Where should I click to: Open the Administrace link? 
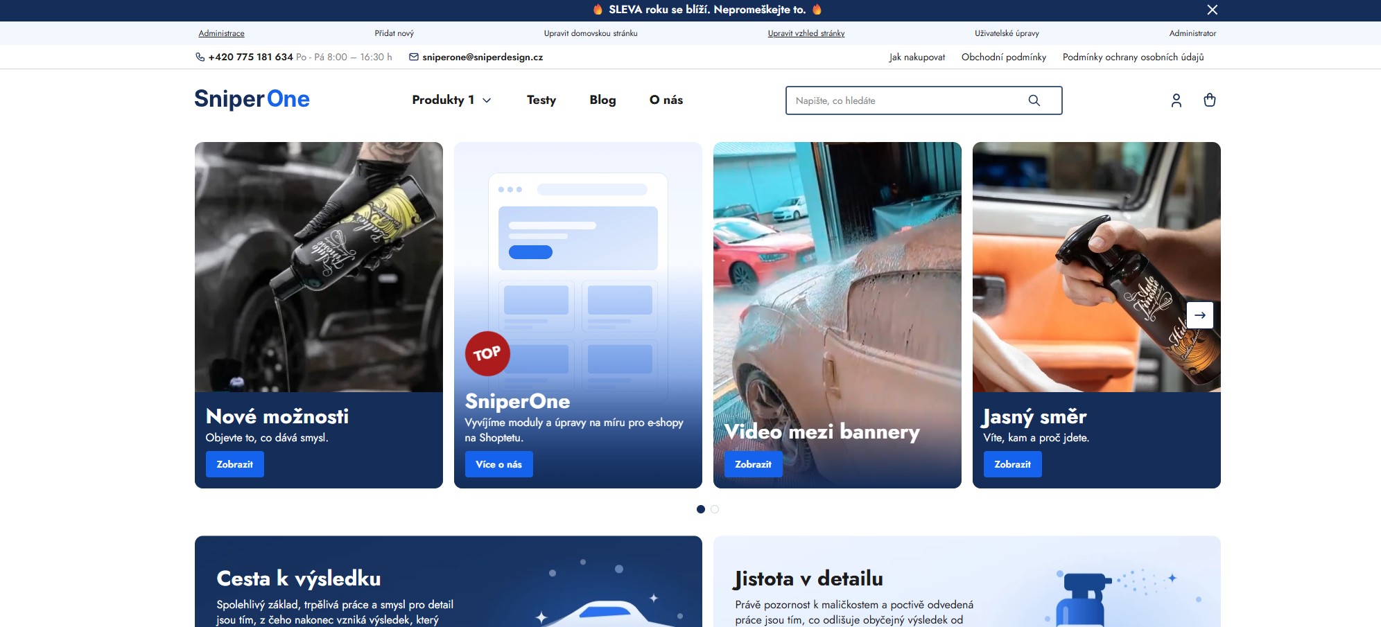(x=221, y=33)
